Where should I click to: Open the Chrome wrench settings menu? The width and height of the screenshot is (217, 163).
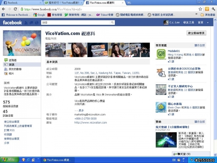[213, 9]
